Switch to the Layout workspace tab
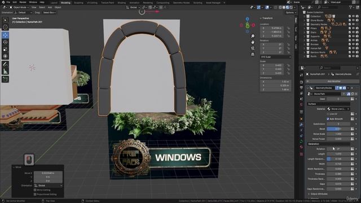This screenshot has height=203, width=361. point(54,3)
